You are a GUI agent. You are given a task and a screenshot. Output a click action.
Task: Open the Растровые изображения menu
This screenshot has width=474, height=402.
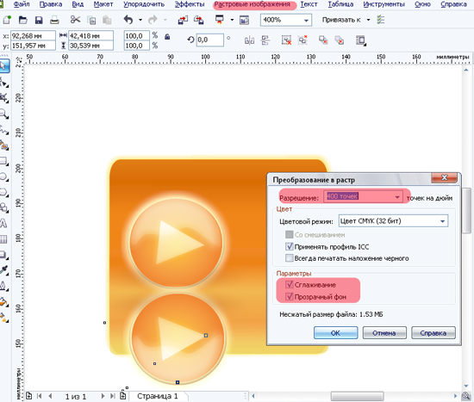[253, 4]
